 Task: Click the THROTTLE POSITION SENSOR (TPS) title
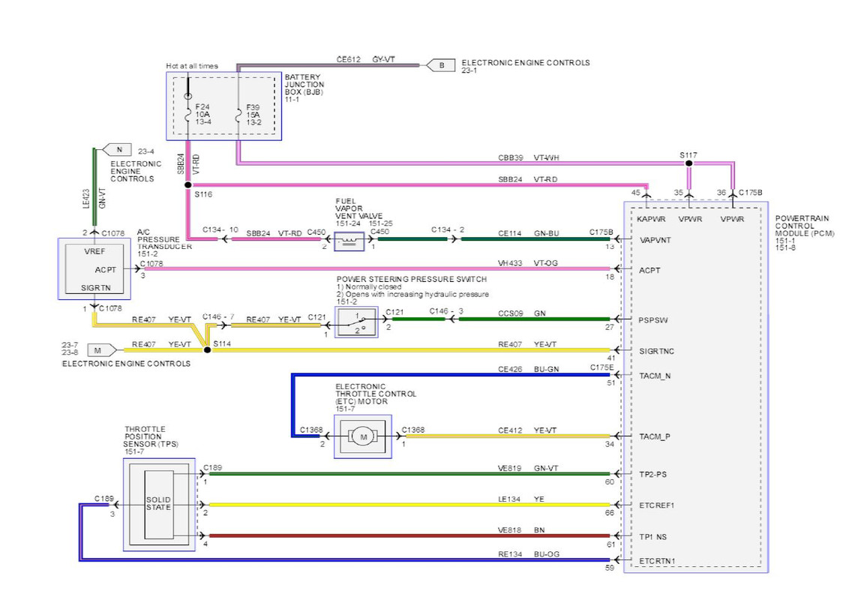point(151,436)
